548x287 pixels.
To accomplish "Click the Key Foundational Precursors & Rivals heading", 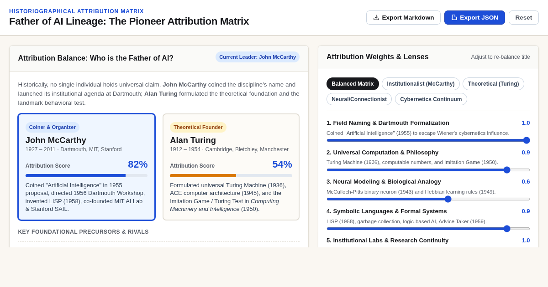I will coord(84,232).
